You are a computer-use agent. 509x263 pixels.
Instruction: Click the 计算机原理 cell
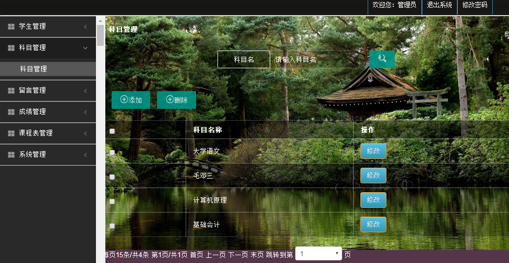(x=210, y=201)
